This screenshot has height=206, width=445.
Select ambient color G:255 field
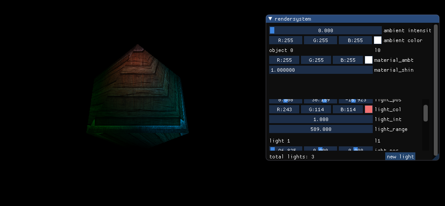[x=320, y=40]
